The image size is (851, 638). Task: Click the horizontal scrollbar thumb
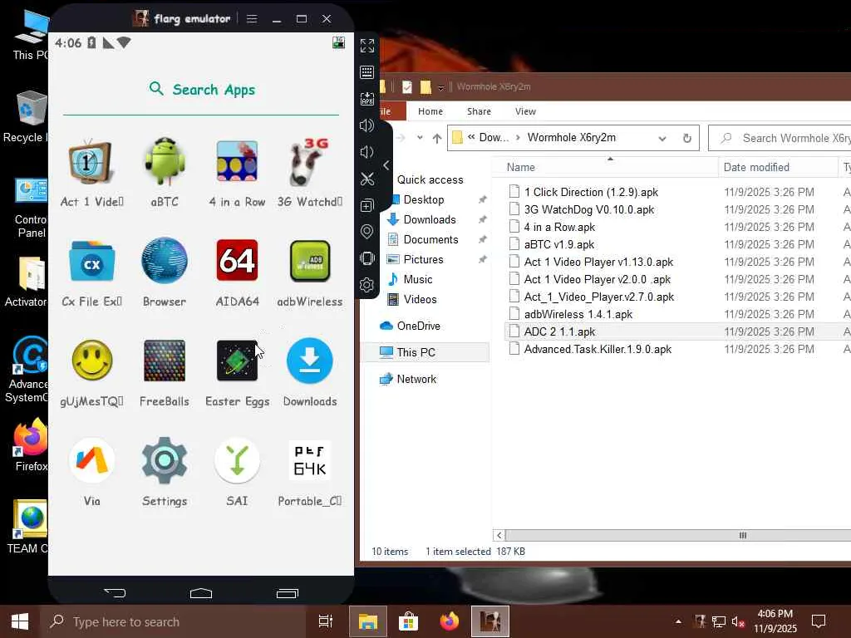(x=678, y=536)
